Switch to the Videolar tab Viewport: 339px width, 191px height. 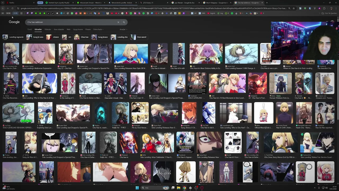pyautogui.click(x=48, y=29)
